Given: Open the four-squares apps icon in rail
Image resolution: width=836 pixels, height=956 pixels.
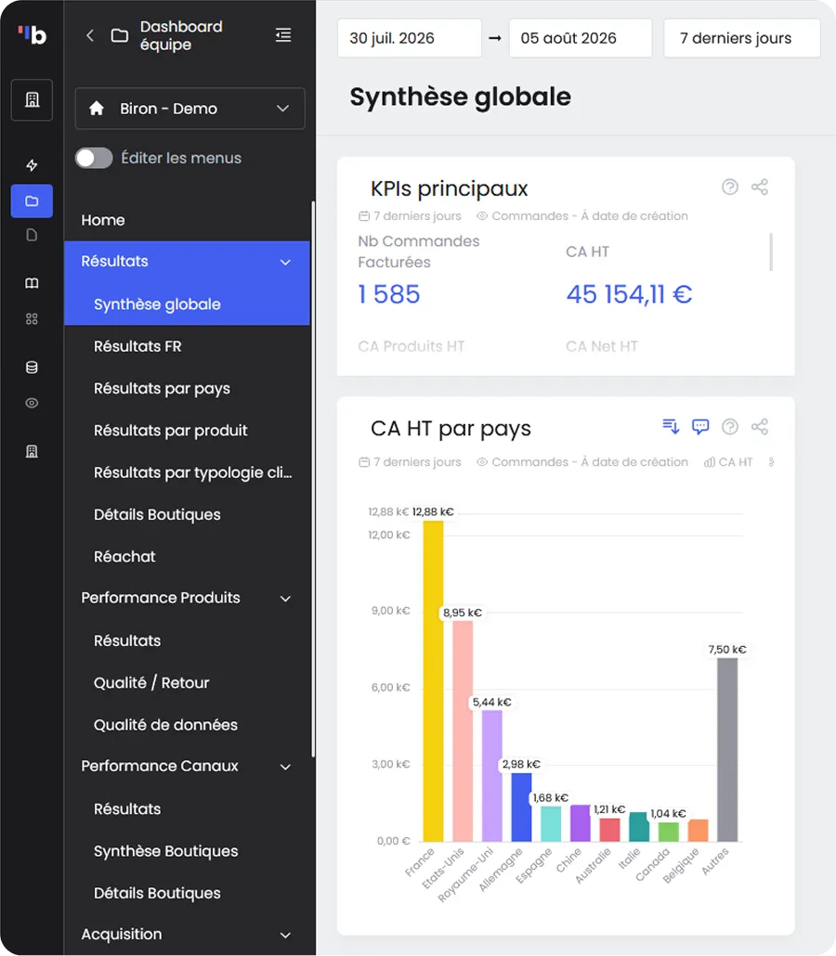Looking at the screenshot, I should [x=32, y=319].
